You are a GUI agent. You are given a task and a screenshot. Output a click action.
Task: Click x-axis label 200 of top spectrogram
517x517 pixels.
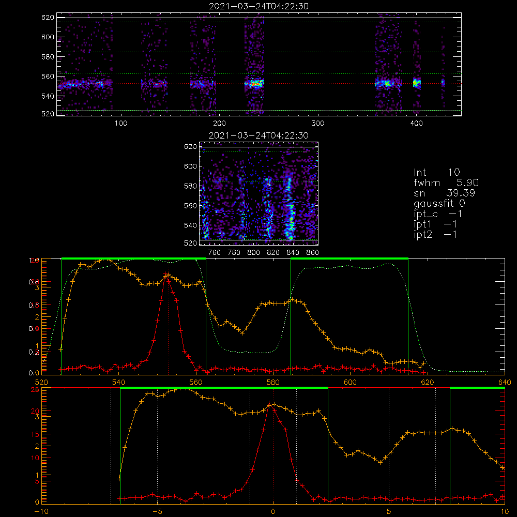(x=219, y=124)
